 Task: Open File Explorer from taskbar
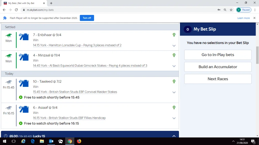point(42,141)
